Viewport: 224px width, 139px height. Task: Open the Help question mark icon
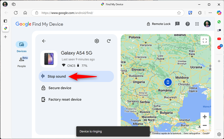188,24
